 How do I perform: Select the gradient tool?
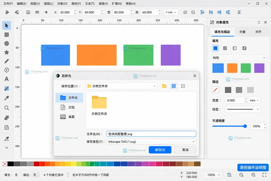point(7,89)
